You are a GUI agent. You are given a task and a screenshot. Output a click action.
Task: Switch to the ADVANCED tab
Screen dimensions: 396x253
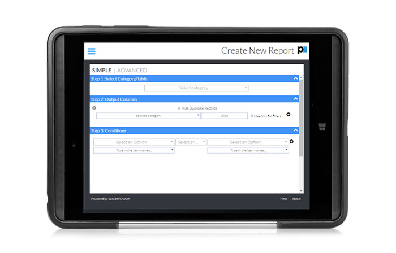tap(132, 70)
